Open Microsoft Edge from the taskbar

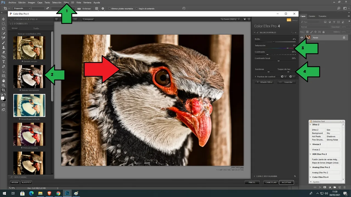tap(31, 193)
